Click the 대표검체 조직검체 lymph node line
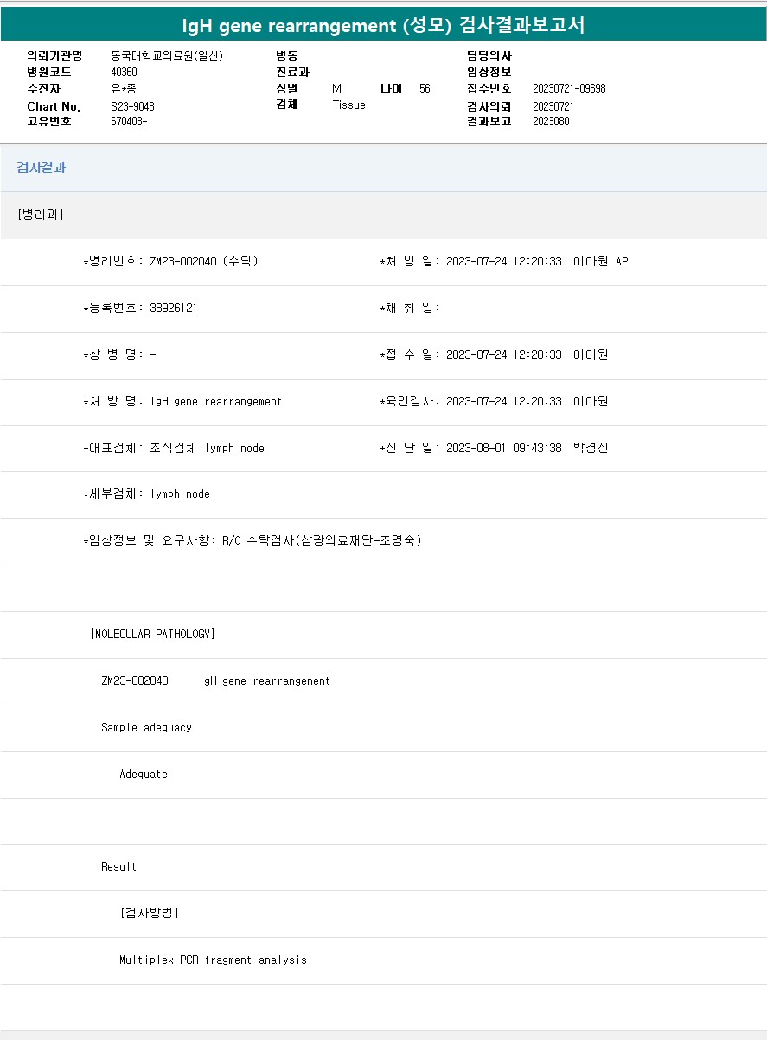The image size is (767, 1040). (174, 448)
